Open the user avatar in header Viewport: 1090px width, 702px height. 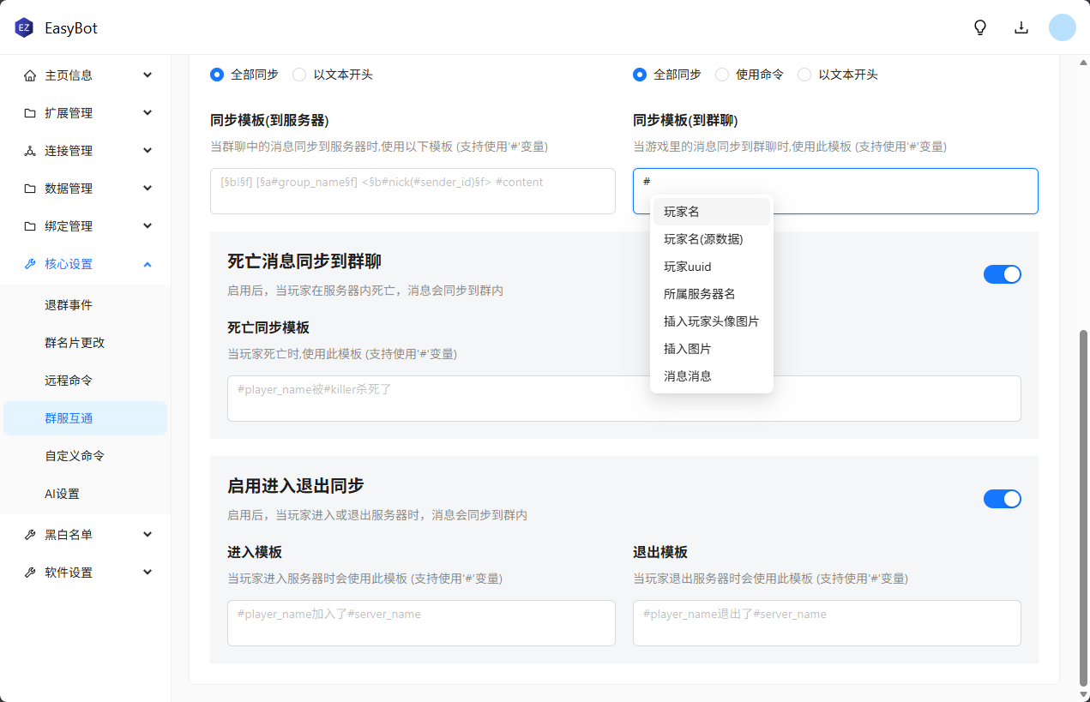point(1063,27)
